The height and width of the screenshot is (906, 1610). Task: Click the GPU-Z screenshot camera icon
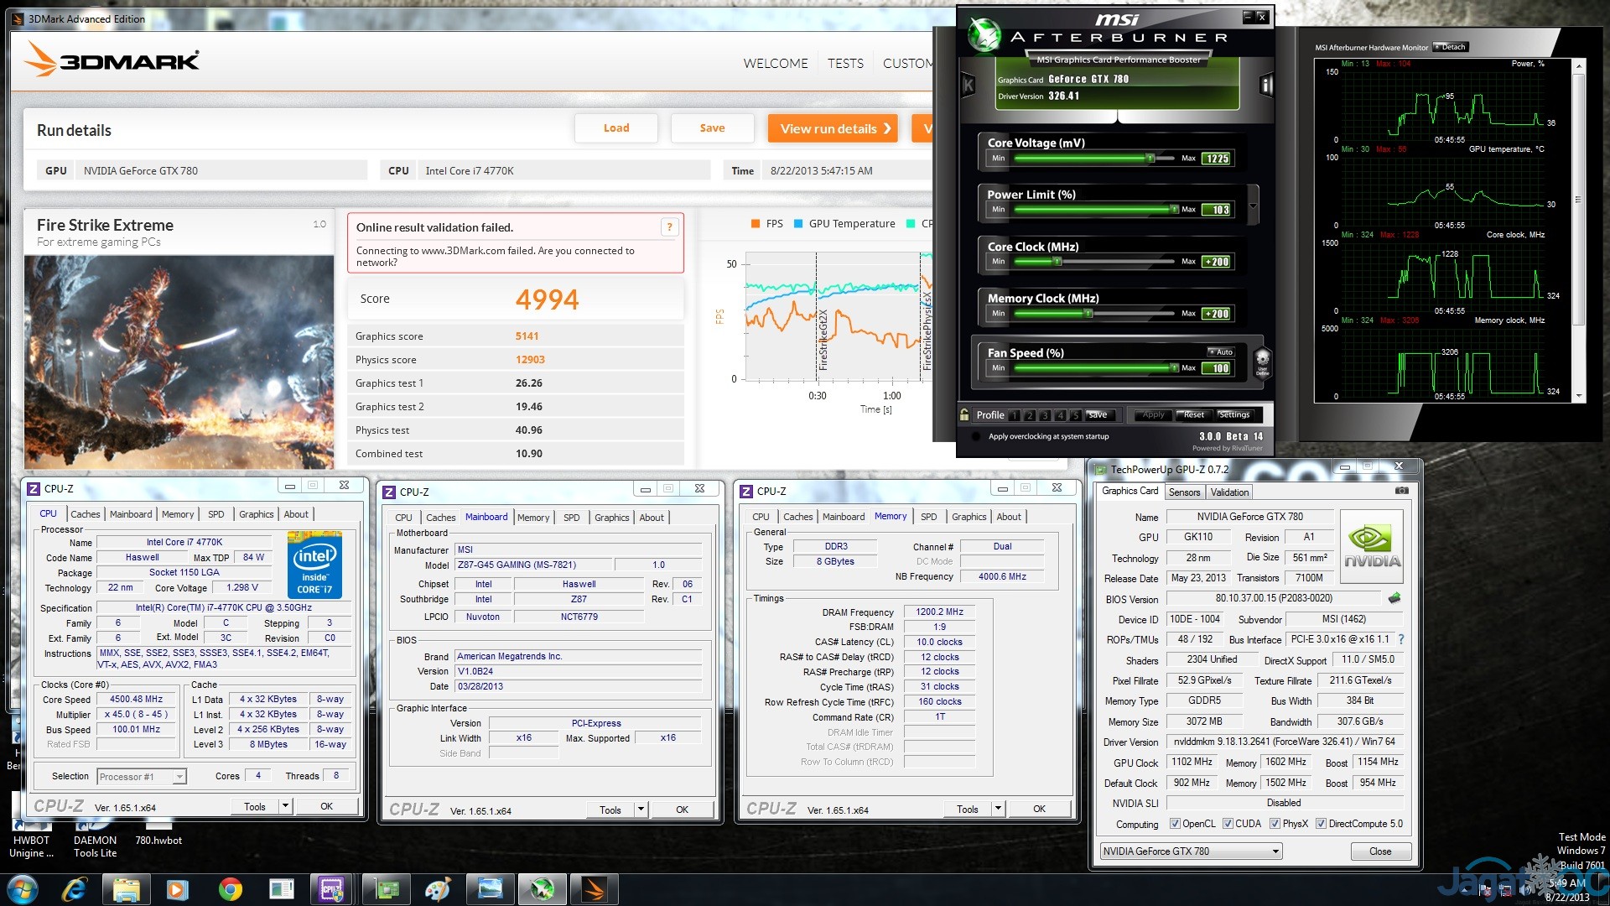pos(1401,491)
